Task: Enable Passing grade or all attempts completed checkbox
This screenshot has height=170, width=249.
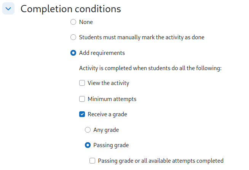Action: [x=92, y=160]
